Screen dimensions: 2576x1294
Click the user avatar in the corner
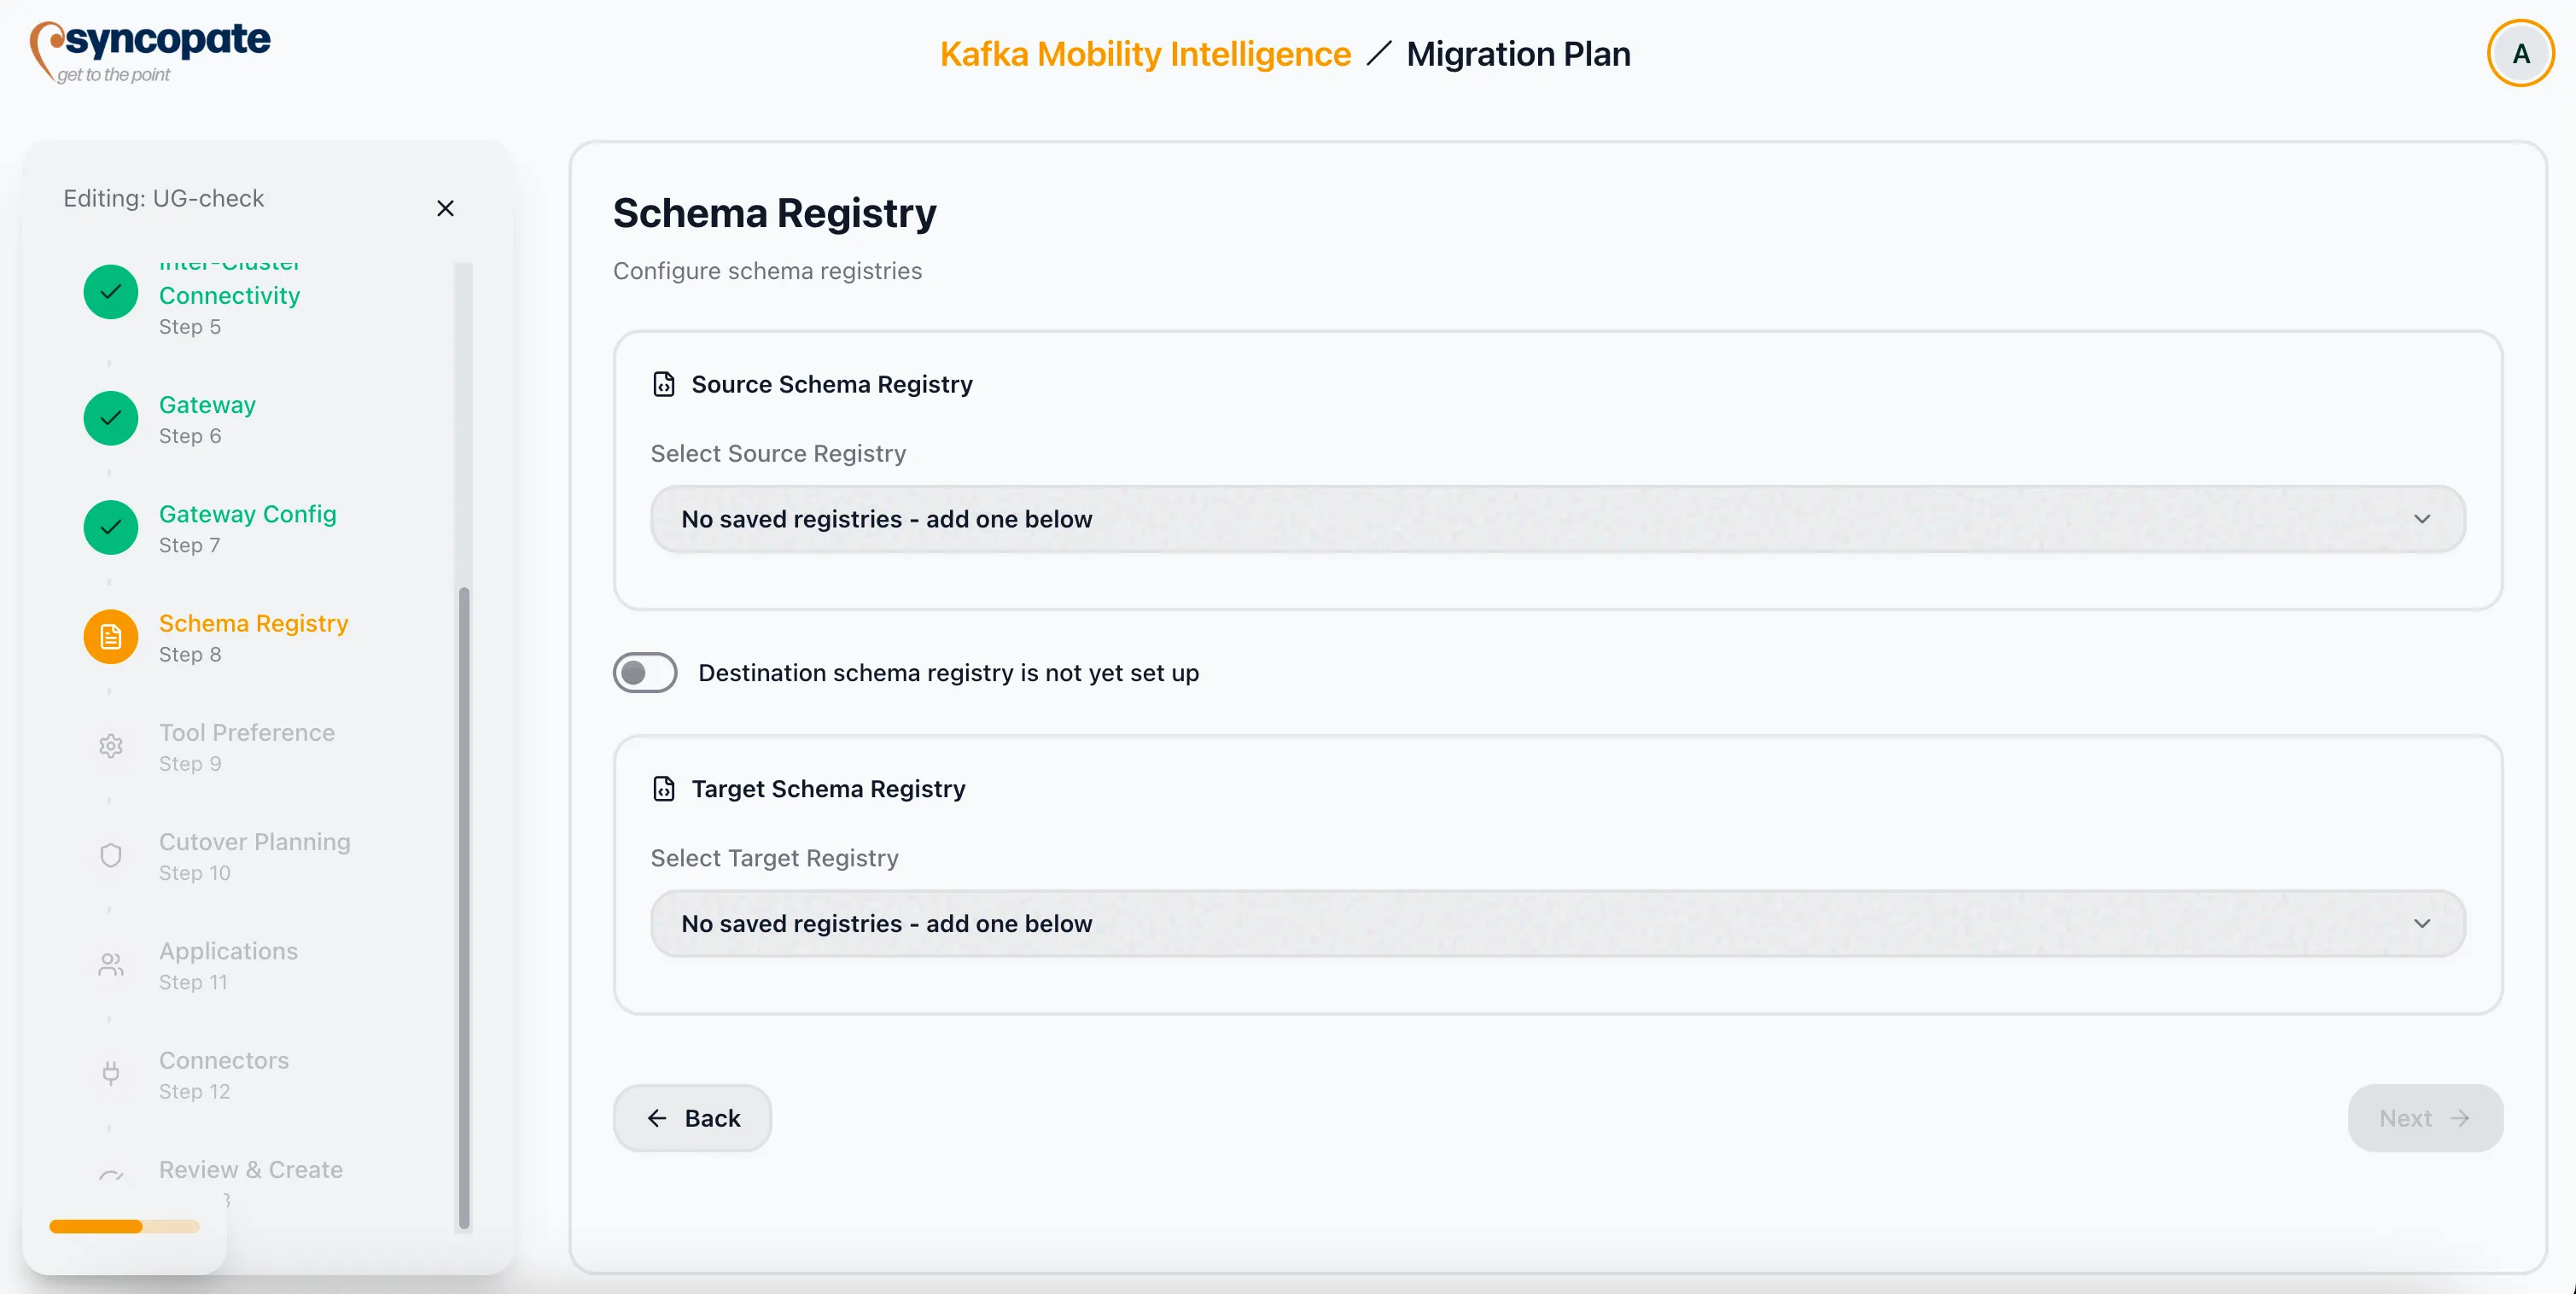(2521, 53)
